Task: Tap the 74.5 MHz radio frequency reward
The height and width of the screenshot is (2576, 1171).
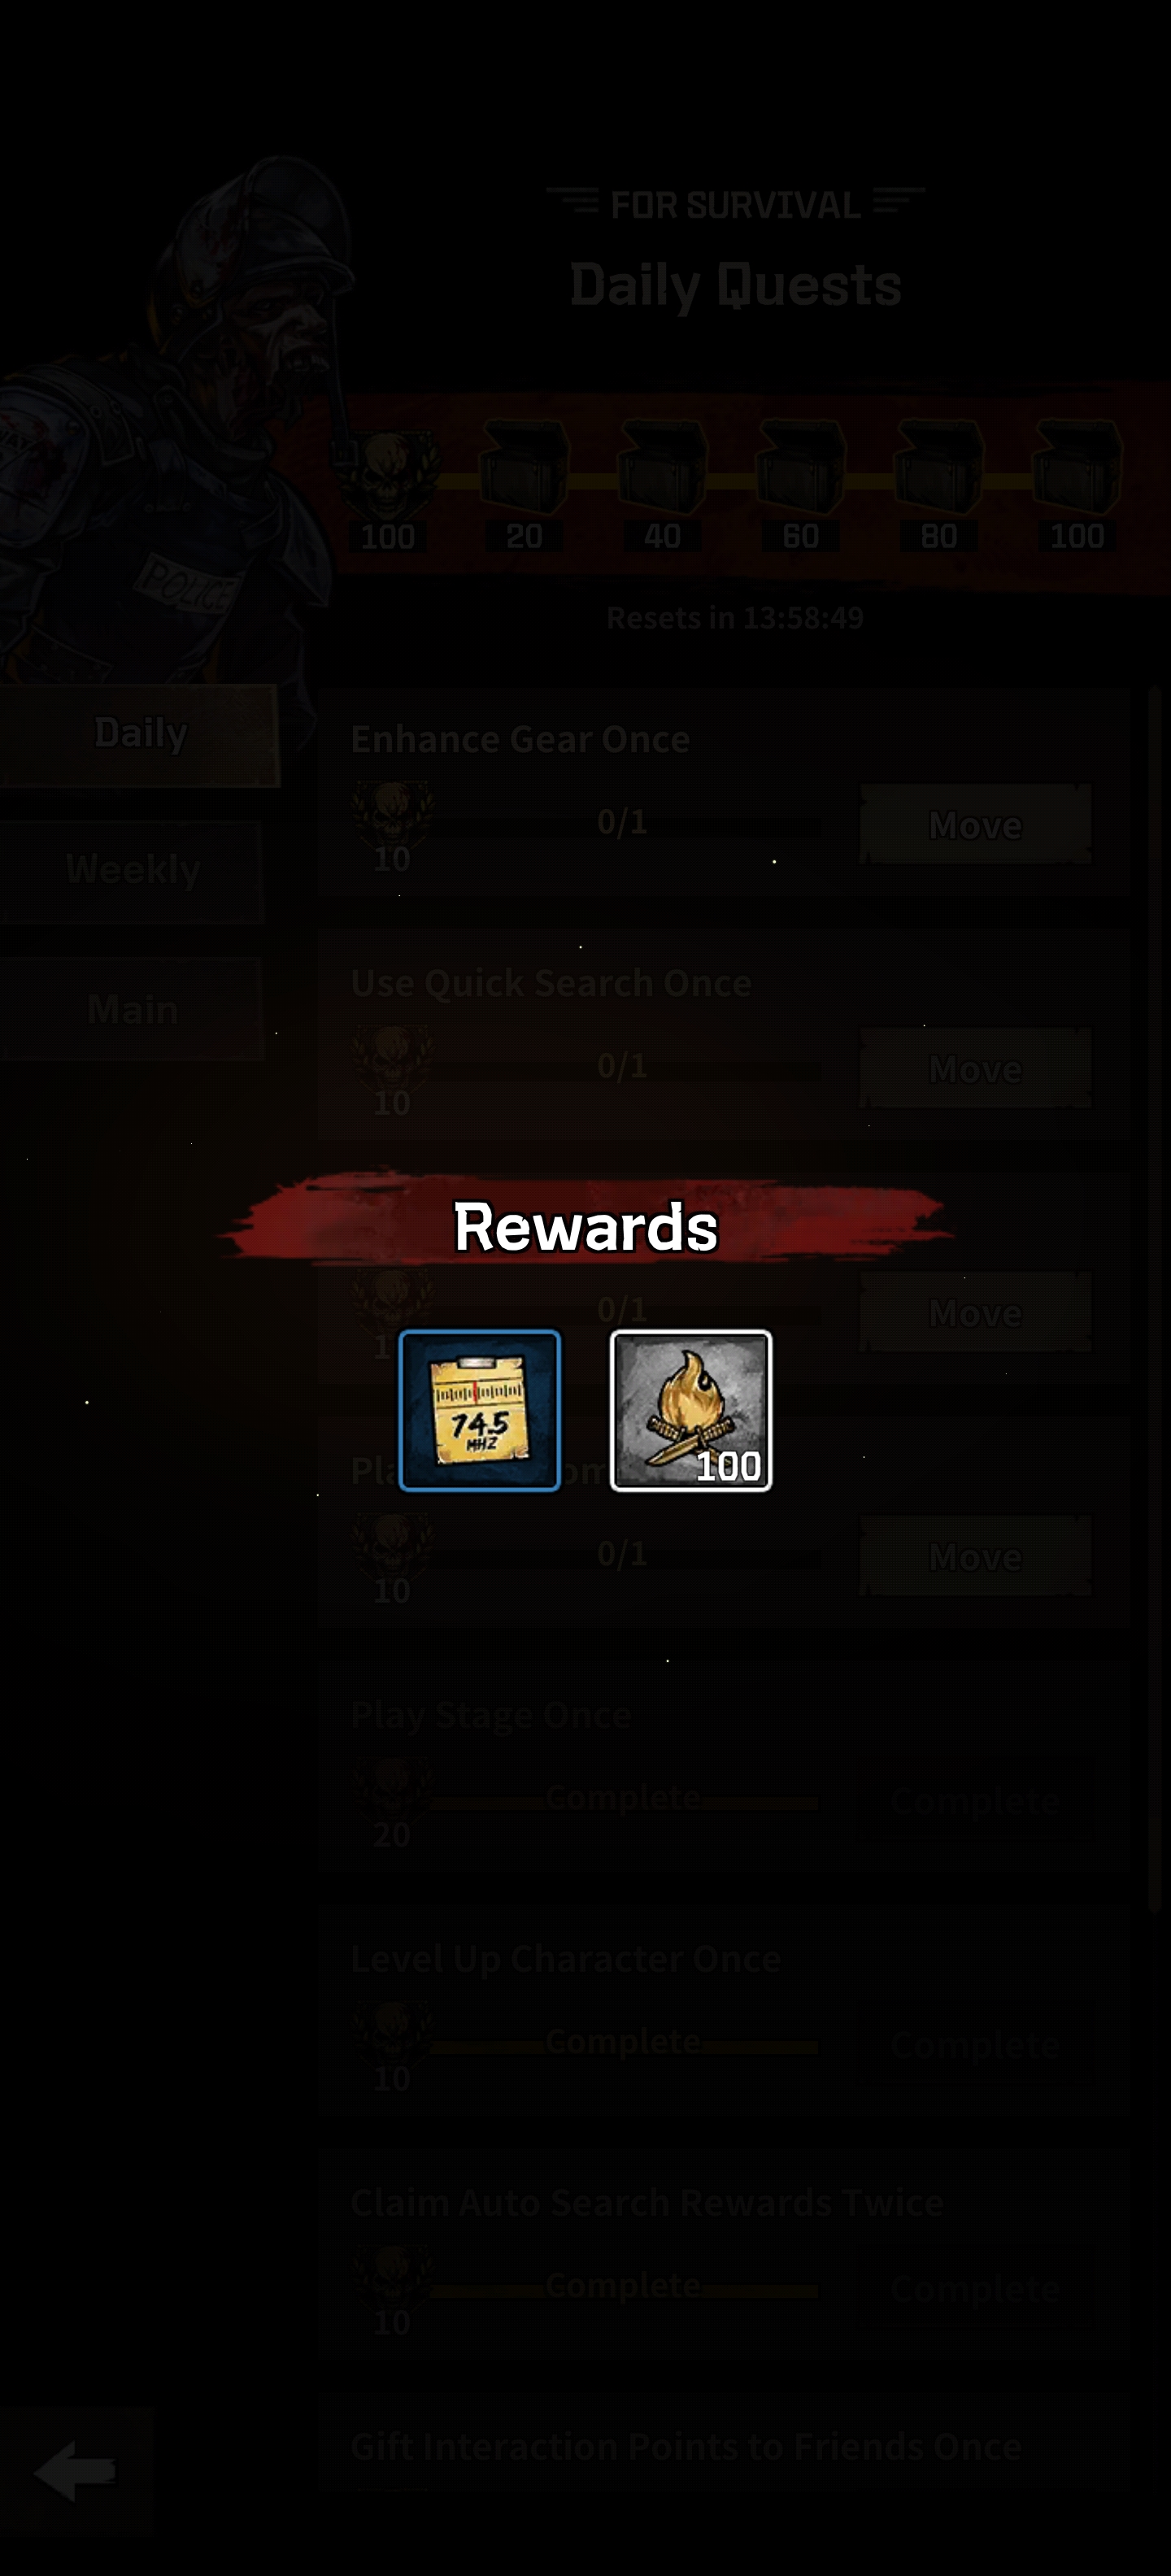Action: coord(479,1410)
